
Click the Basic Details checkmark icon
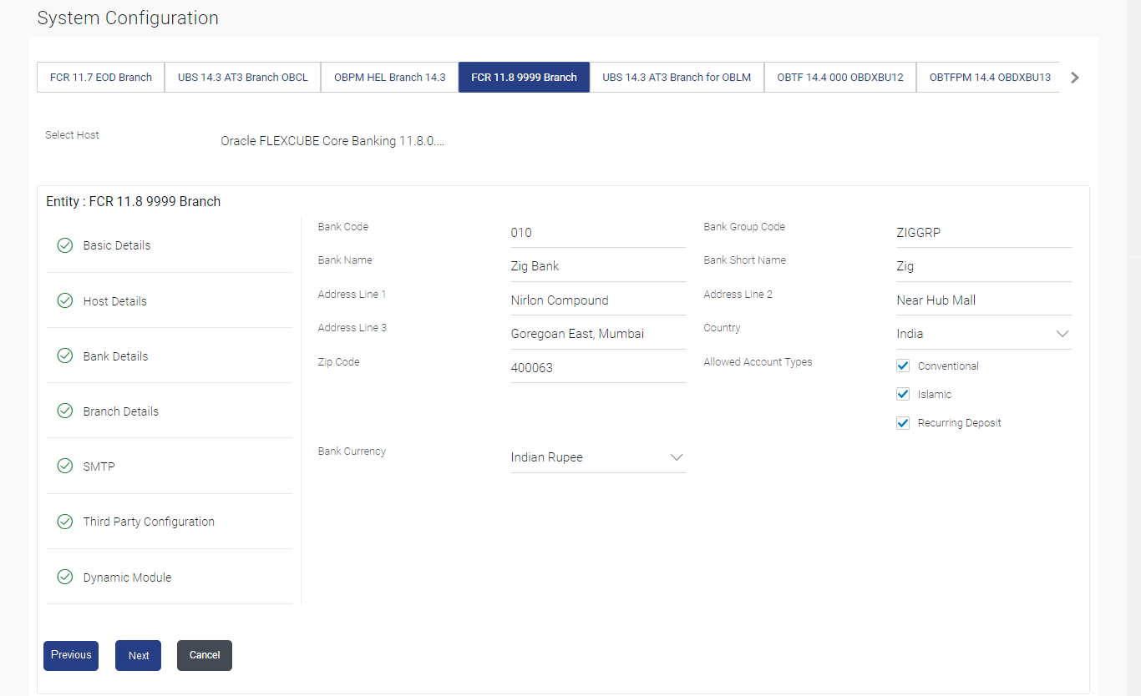(64, 245)
